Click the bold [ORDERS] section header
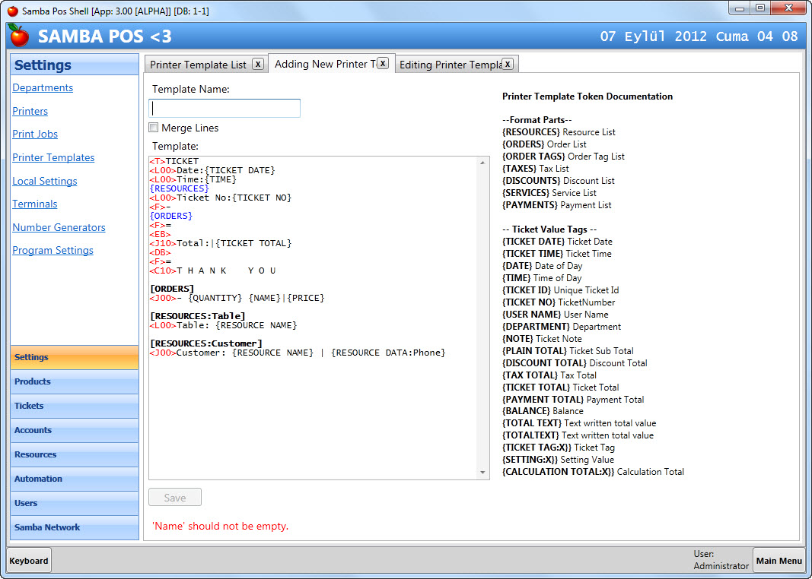The width and height of the screenshot is (812, 579). pyautogui.click(x=172, y=289)
